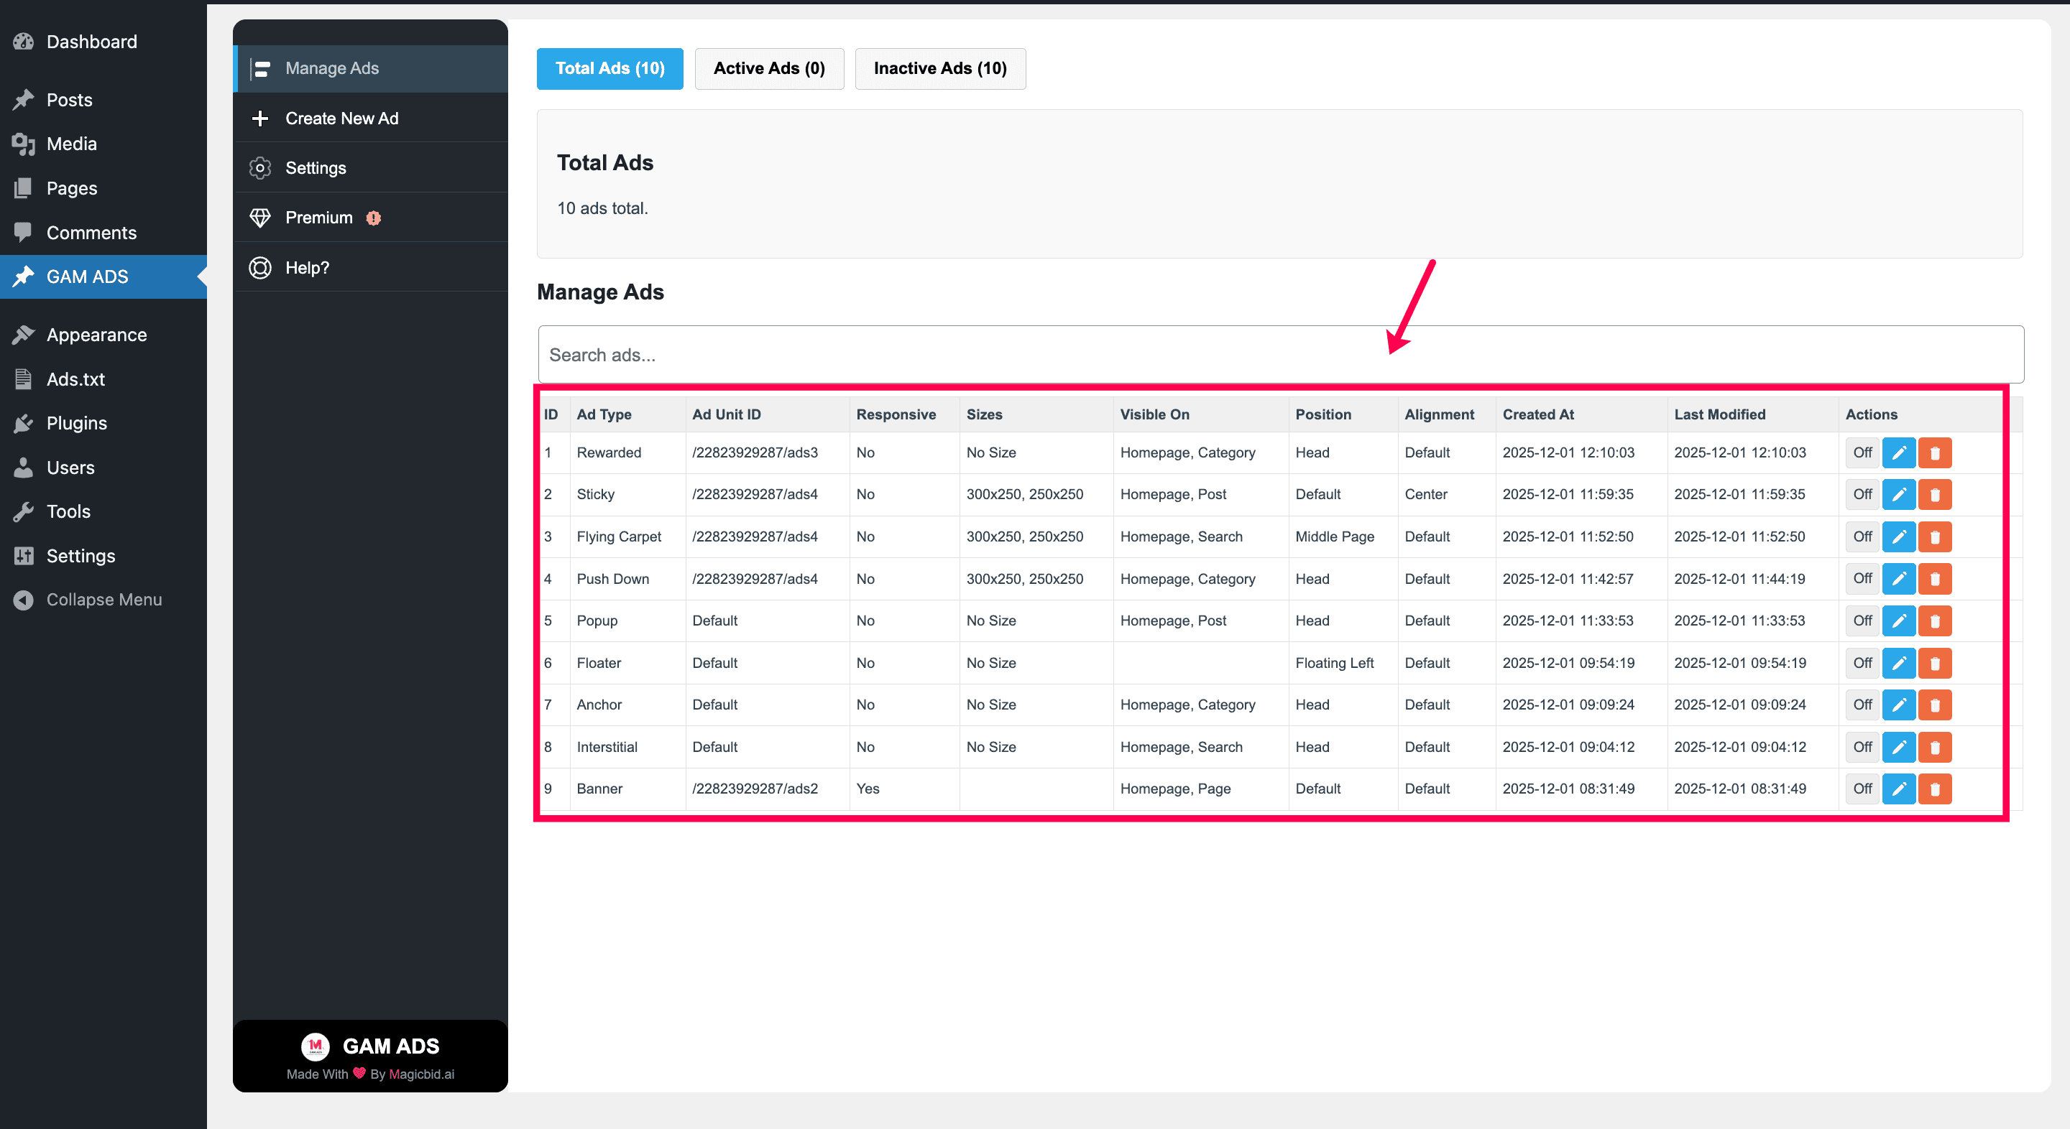Switch to the Active Ads (0) tab
This screenshot has width=2070, height=1129.
pos(769,68)
